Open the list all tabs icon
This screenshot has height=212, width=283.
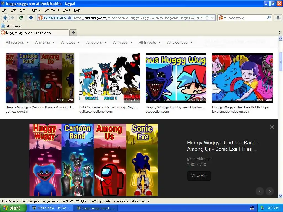point(280,33)
